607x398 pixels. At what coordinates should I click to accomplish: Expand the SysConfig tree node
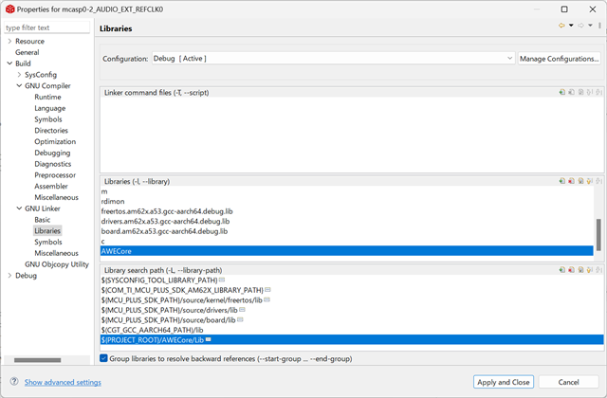[19, 75]
